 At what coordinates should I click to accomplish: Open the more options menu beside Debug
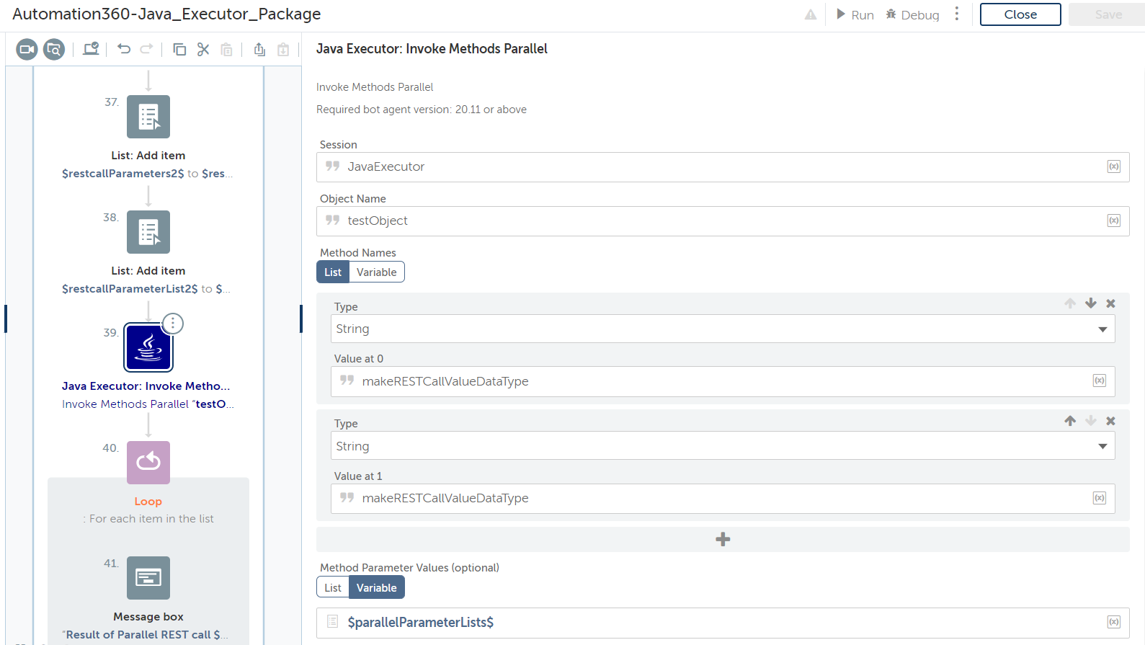point(957,14)
